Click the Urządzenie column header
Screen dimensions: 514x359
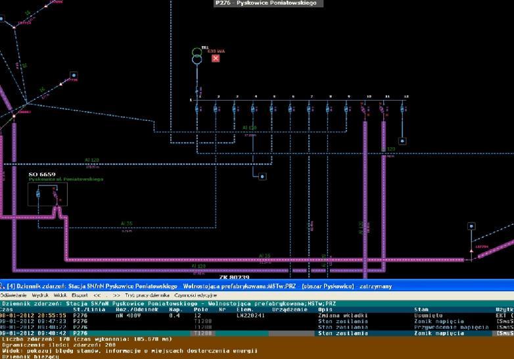(x=290, y=310)
